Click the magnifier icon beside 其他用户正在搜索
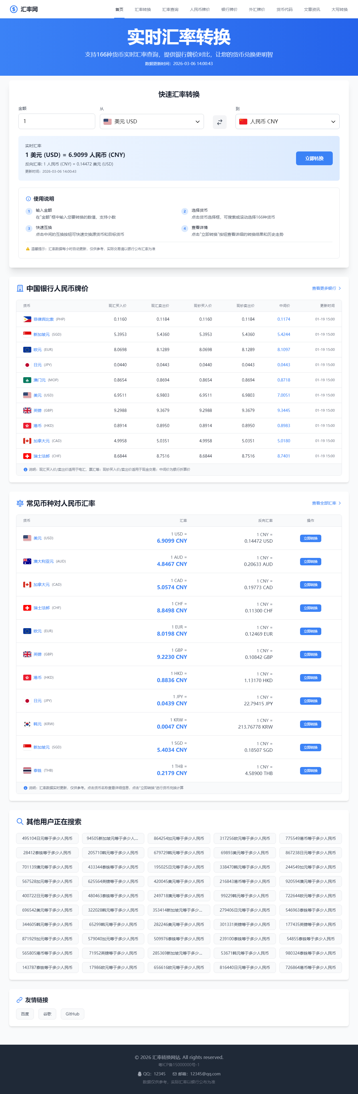358x1094 pixels. click(x=20, y=821)
